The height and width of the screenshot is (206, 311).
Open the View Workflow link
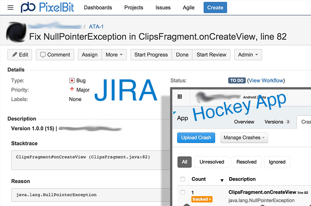click(x=266, y=80)
